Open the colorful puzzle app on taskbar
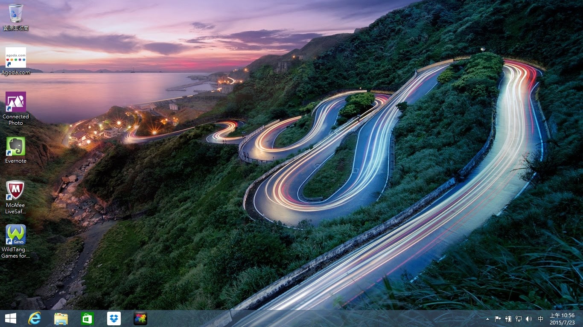Viewport: 583px width, 327px height. click(140, 318)
